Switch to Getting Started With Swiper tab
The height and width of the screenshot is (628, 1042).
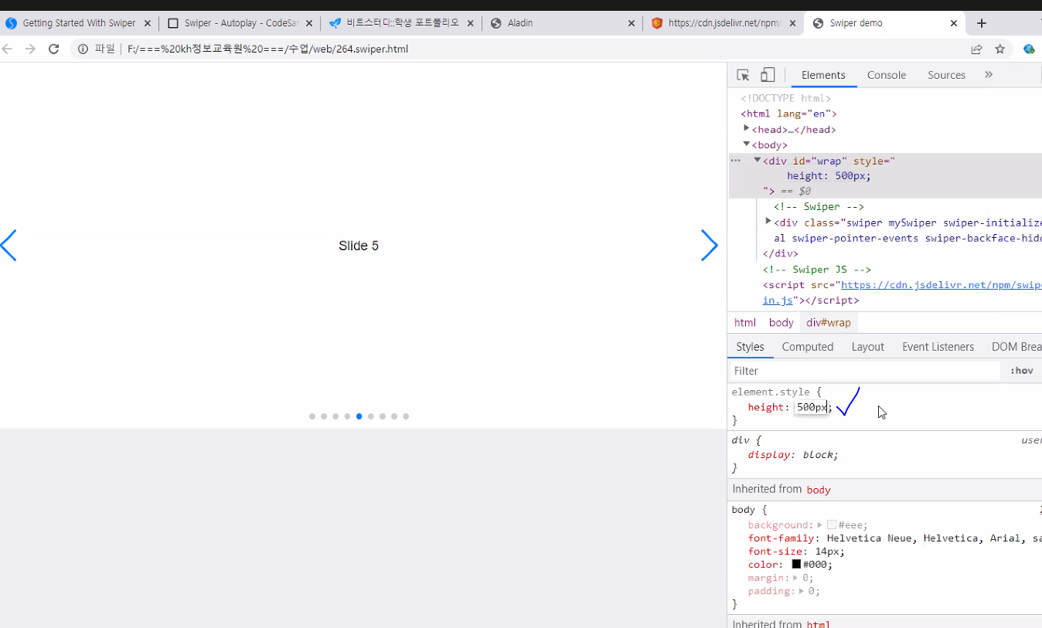click(x=79, y=23)
